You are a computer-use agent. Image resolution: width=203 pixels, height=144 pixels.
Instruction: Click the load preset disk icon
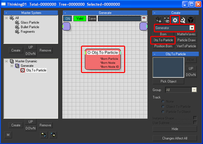(x=44, y=135)
